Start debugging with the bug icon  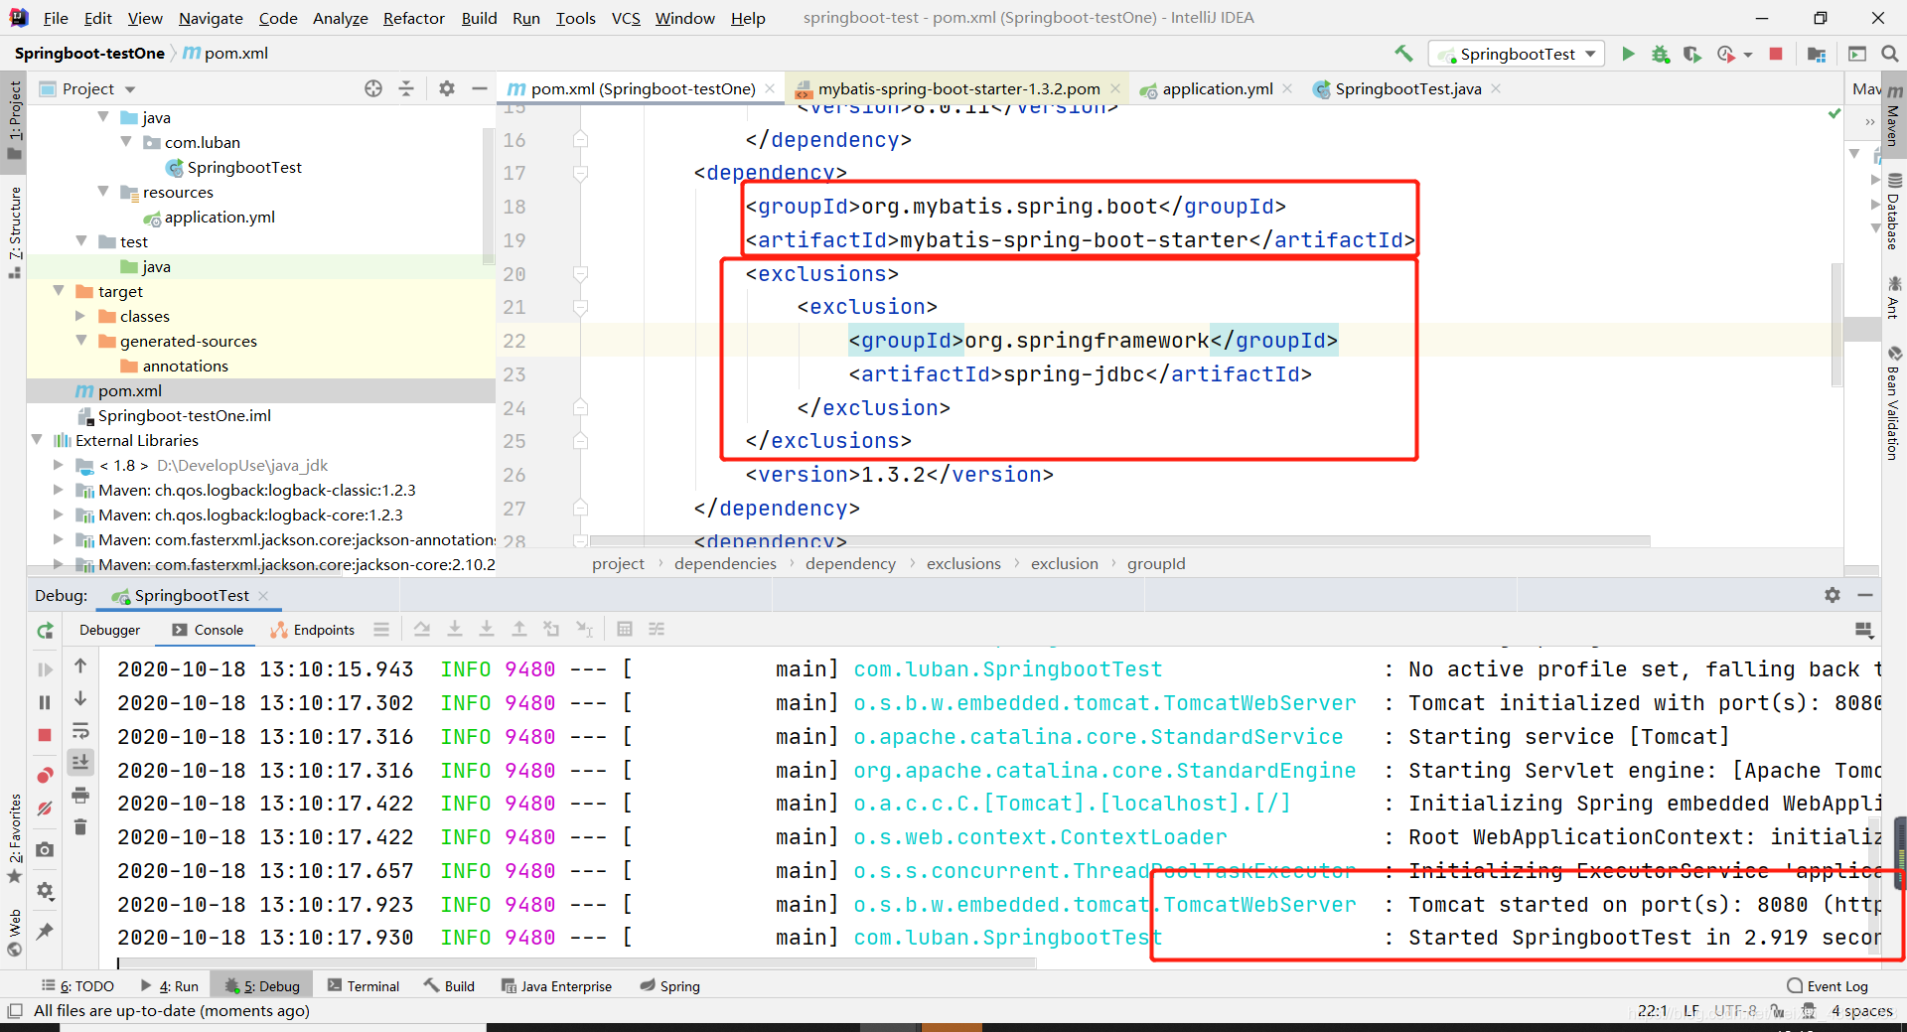(x=1660, y=54)
